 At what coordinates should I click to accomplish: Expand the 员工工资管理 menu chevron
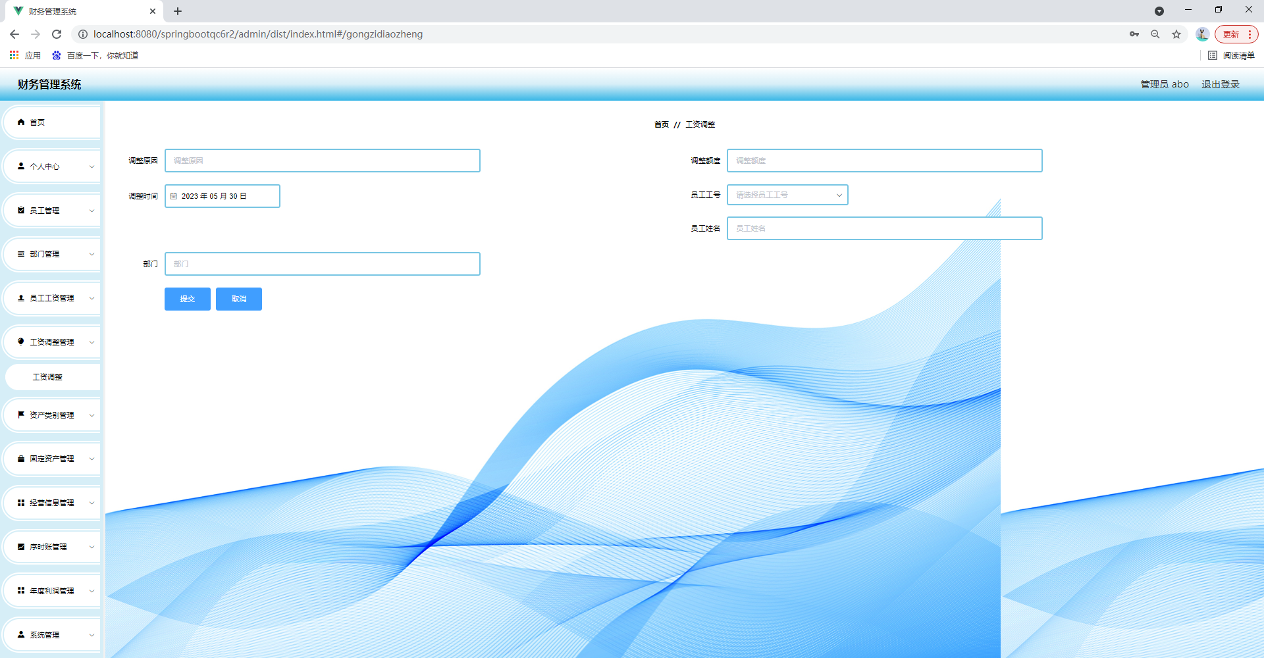click(92, 298)
